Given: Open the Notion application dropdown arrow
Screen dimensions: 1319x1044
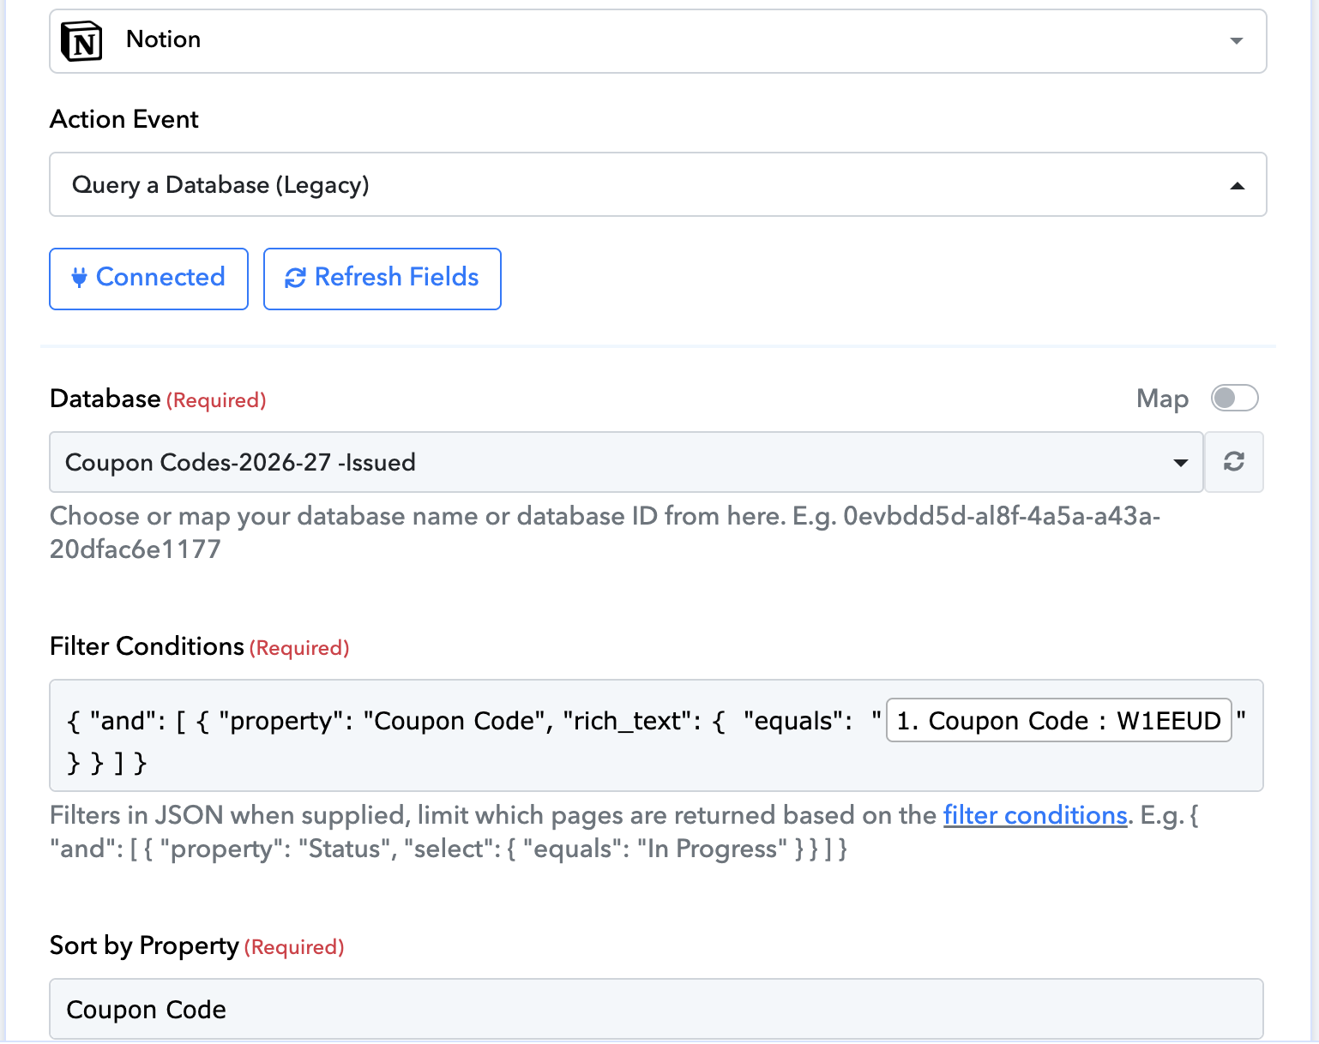Looking at the screenshot, I should click(x=1236, y=41).
